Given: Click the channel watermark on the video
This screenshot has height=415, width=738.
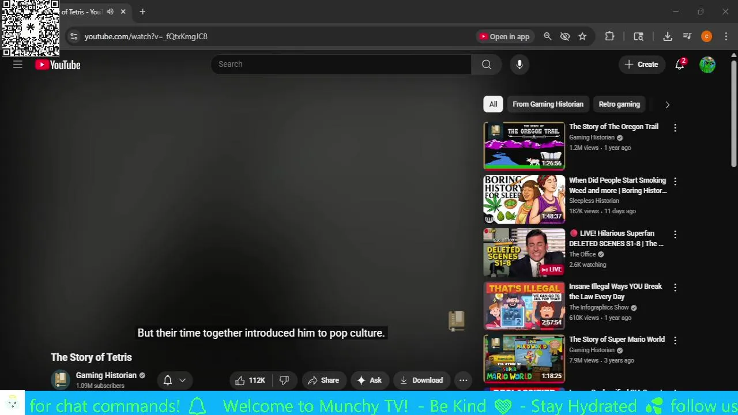Looking at the screenshot, I should pyautogui.click(x=457, y=321).
